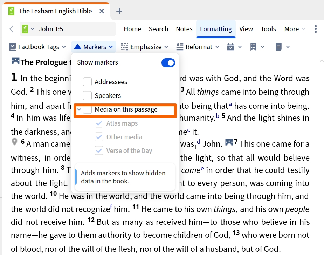The image size is (324, 255).
Task: Click verse number 12
Action: (91, 220)
